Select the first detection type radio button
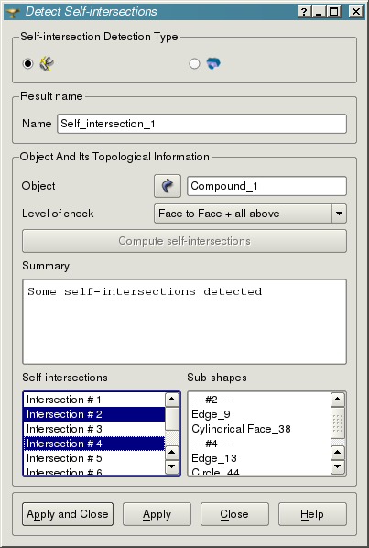 [27, 63]
